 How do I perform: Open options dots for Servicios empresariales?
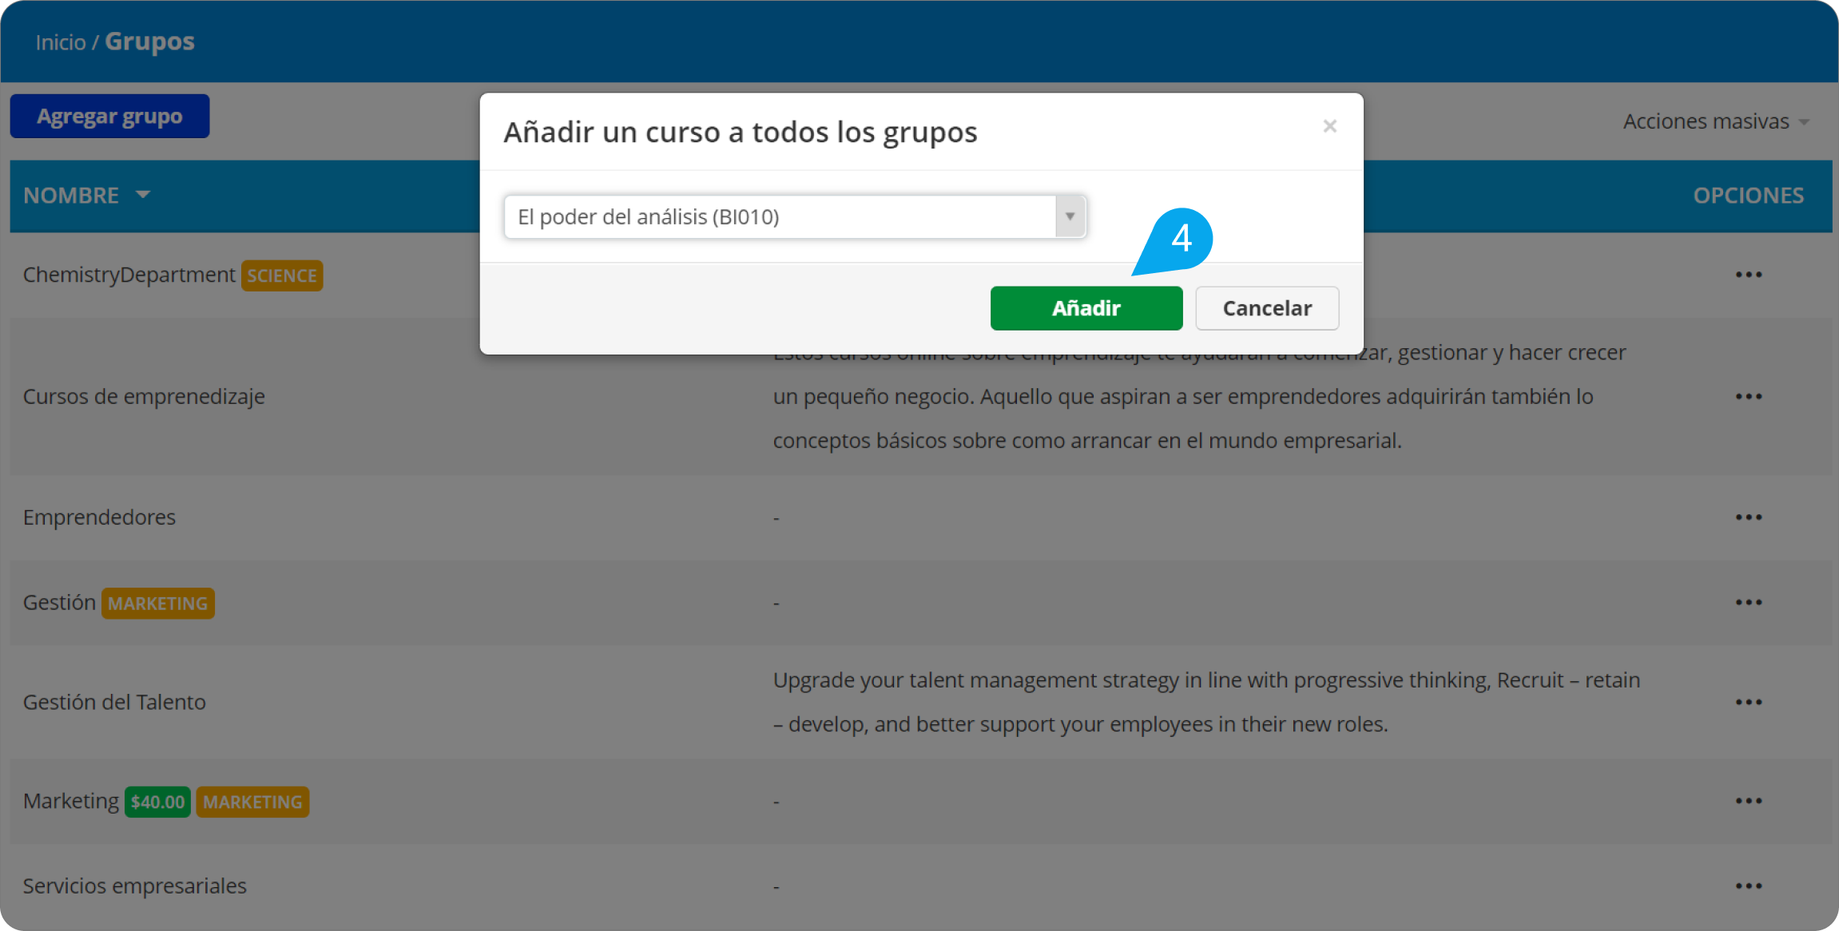point(1748,886)
